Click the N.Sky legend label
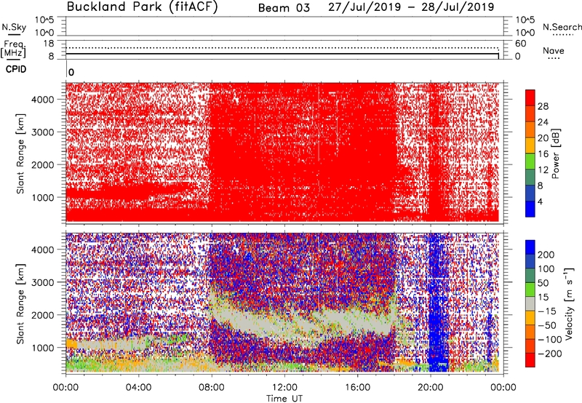 tap(14, 27)
